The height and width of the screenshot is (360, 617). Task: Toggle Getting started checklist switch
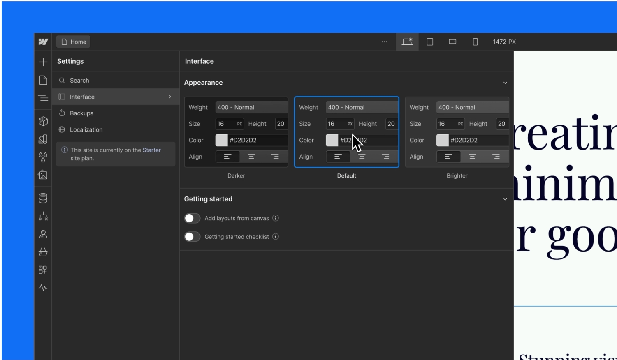click(x=192, y=237)
